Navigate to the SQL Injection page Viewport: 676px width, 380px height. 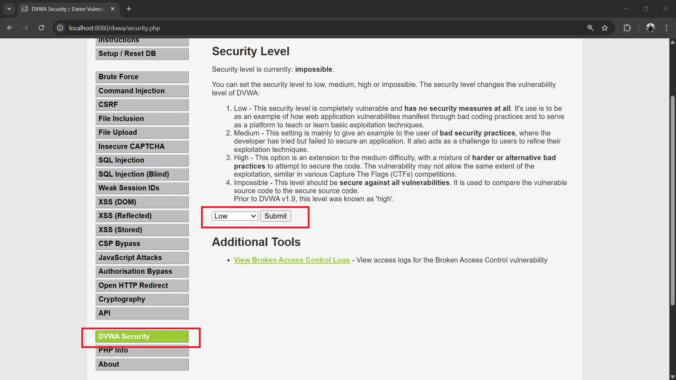click(142, 160)
